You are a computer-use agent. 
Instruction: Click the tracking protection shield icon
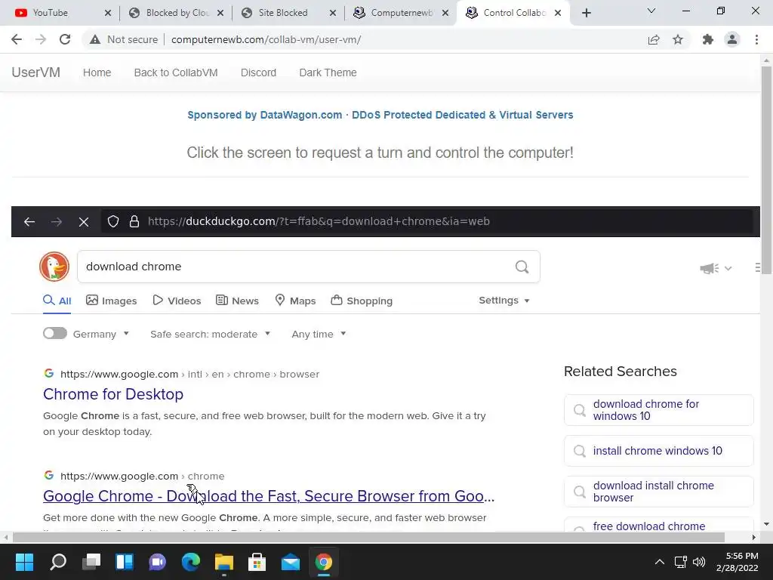(113, 221)
